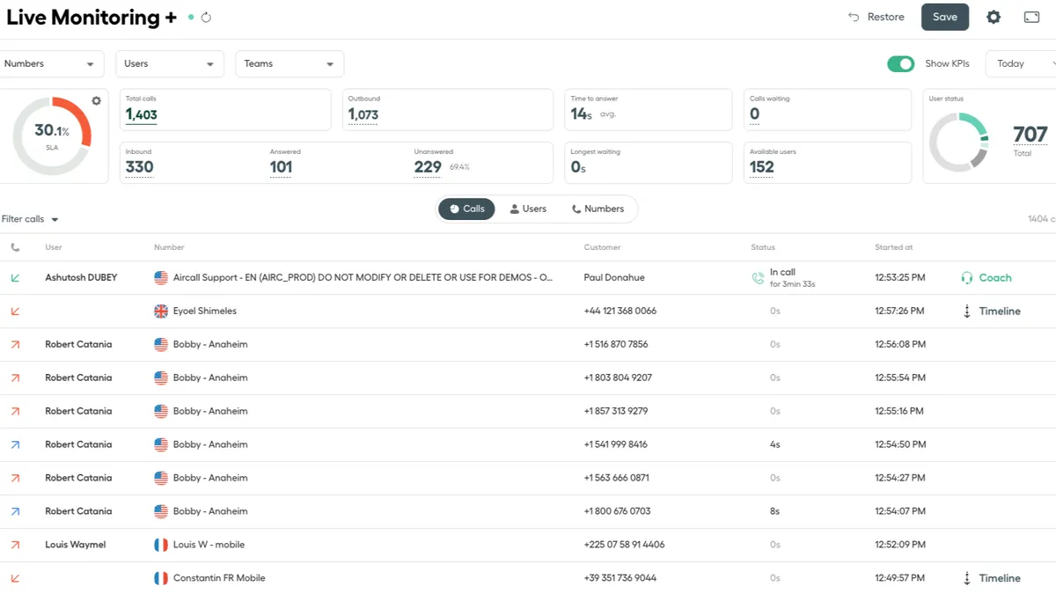Image resolution: width=1056 pixels, height=594 pixels.
Task: Click user name Louis Waymel
Action: click(x=76, y=545)
